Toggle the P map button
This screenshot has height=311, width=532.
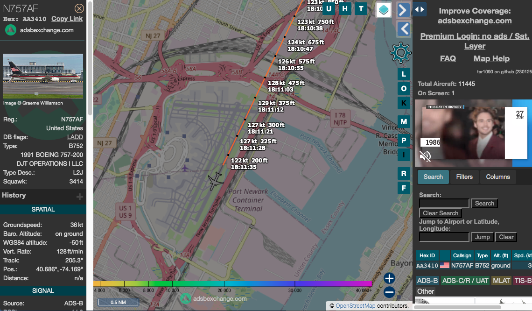pyautogui.click(x=404, y=140)
